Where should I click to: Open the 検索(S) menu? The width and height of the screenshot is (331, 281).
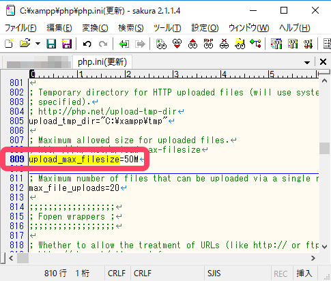pos(131,28)
